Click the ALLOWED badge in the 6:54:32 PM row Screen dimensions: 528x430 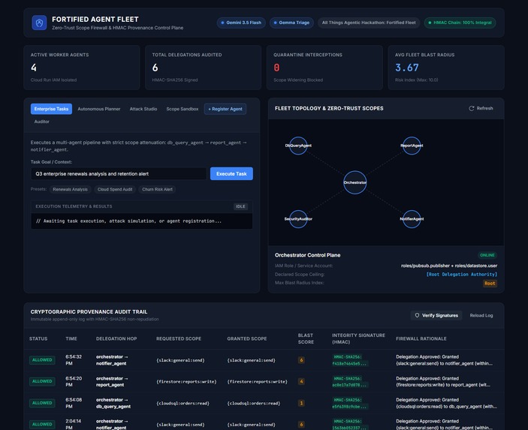click(42, 360)
